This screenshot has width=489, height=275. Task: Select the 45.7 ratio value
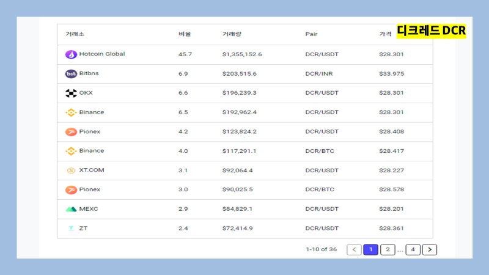[185, 54]
